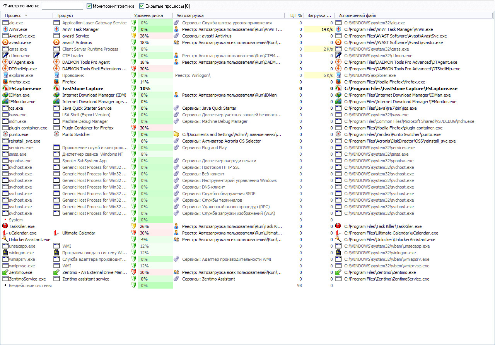Select the reinstall_svc.exe process name
495x345 pixels.
[25, 141]
